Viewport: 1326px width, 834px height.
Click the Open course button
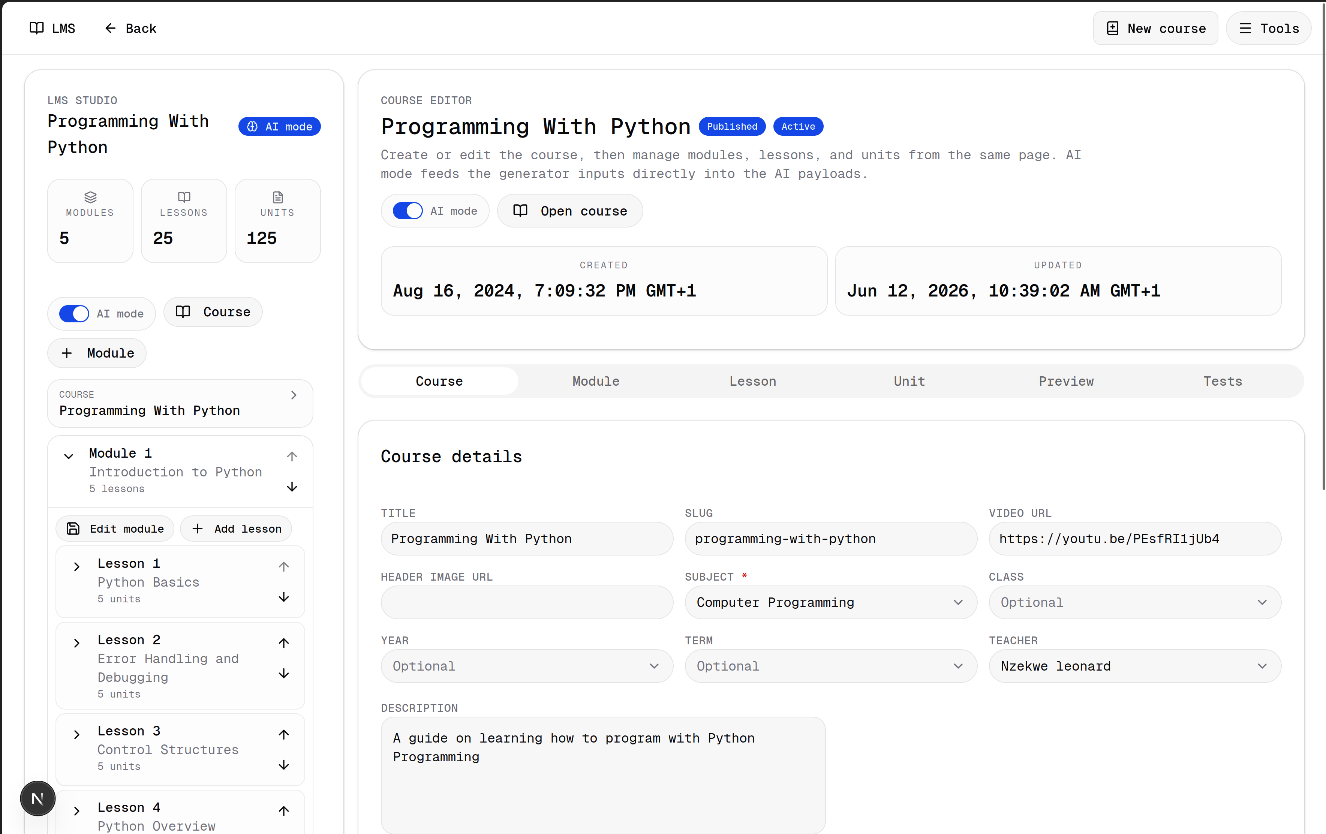[x=570, y=210]
